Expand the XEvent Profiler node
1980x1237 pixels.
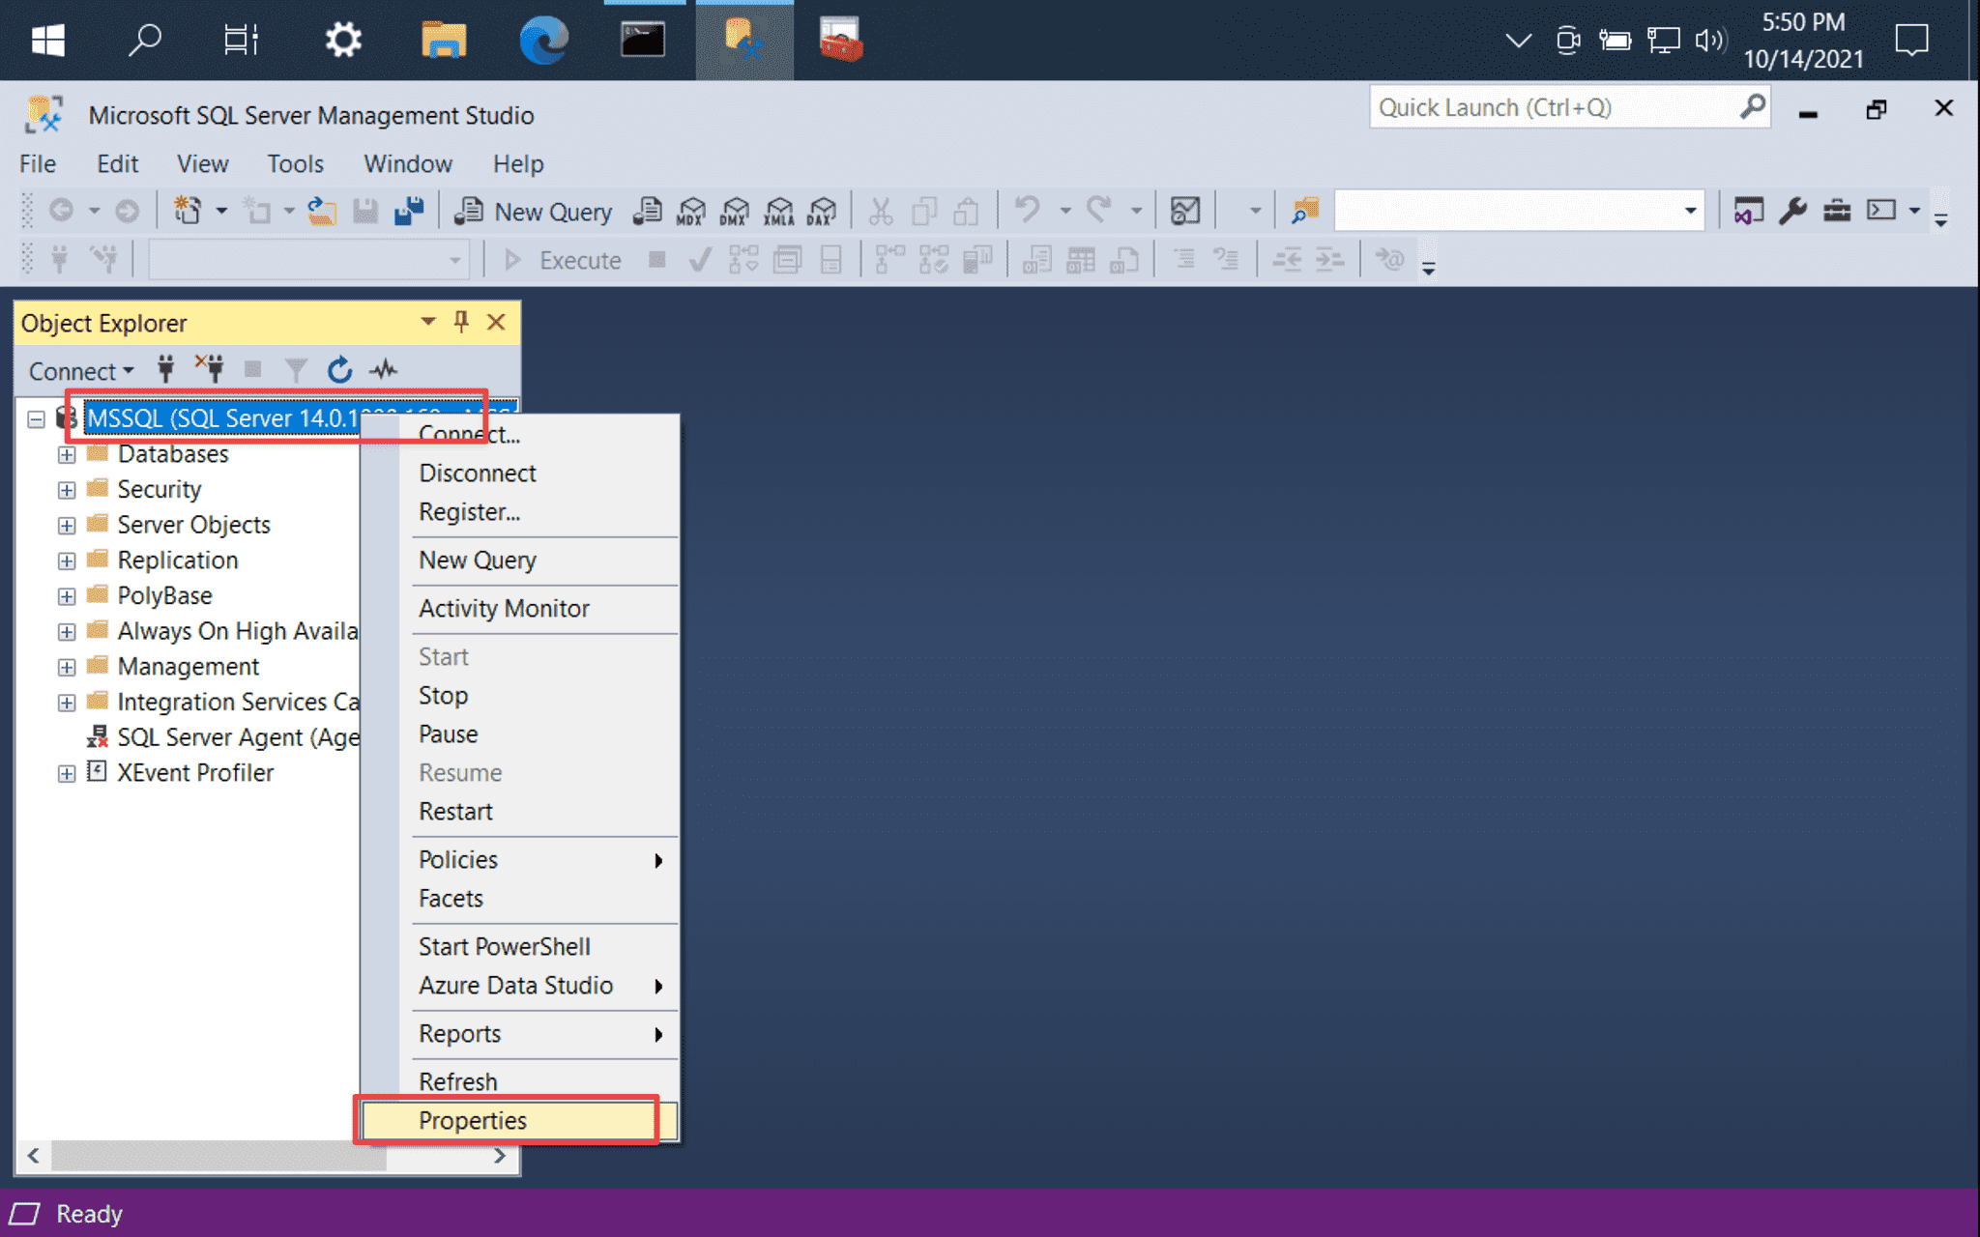point(67,773)
